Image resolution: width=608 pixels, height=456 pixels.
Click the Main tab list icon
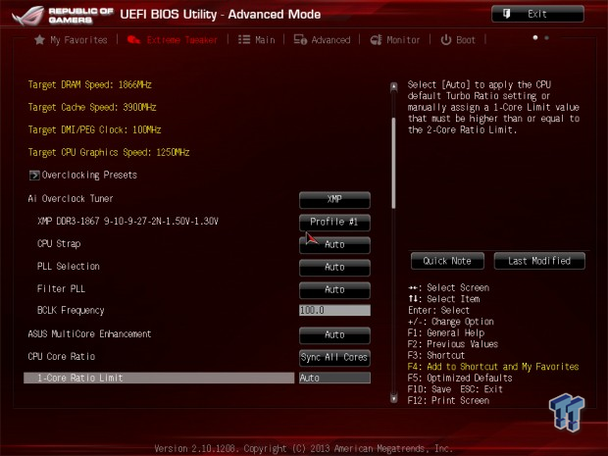point(244,39)
